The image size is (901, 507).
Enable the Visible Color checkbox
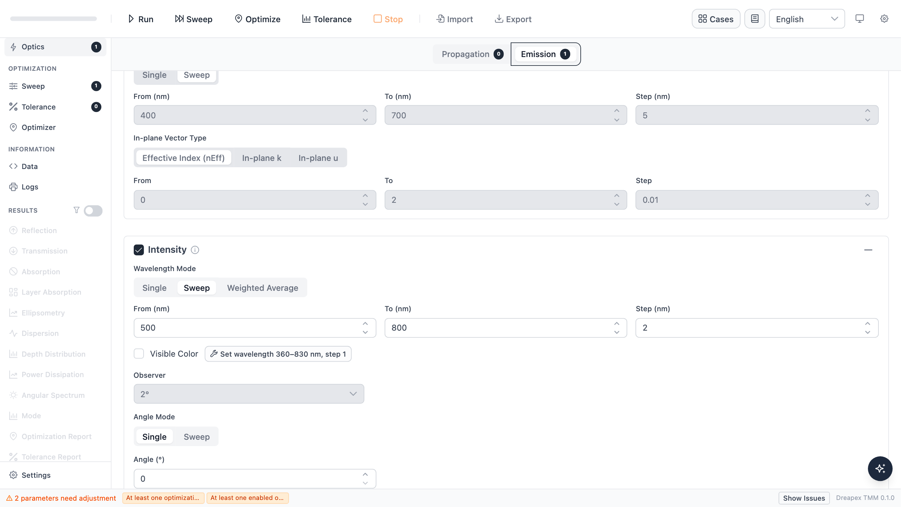tap(139, 353)
